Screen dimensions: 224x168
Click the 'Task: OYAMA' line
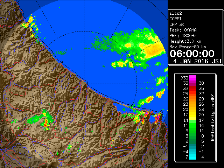point(183,30)
